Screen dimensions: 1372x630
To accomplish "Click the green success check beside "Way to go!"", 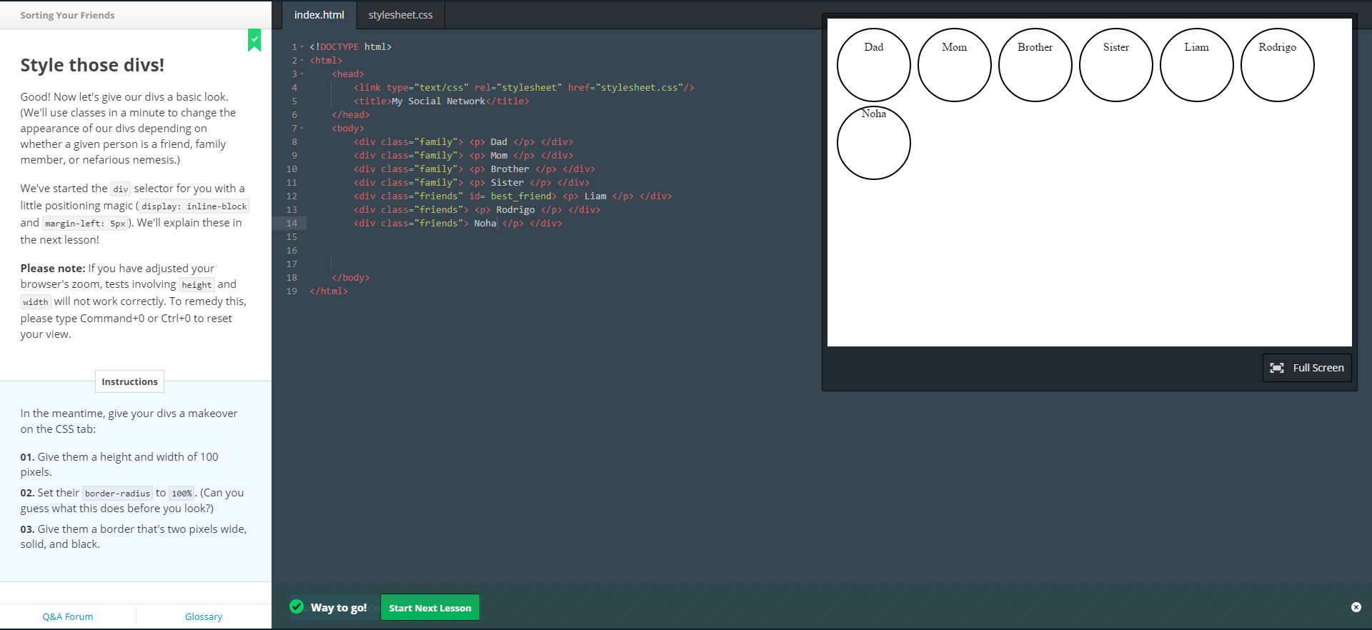I will pos(297,607).
